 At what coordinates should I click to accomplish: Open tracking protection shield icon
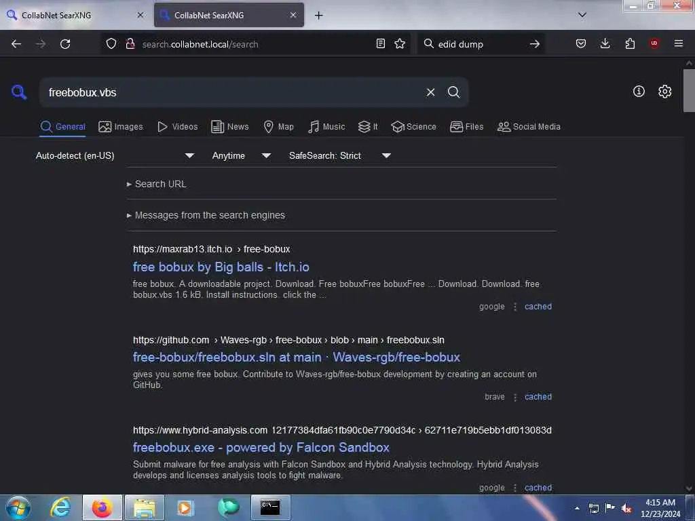tap(111, 44)
